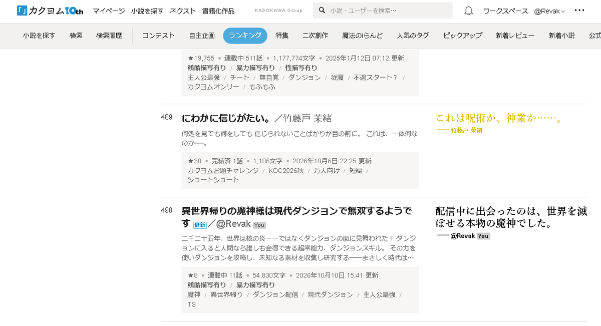Screen dimensions: 601x326
Task: Open 小説を探す in the top header
Action: [x=147, y=11]
